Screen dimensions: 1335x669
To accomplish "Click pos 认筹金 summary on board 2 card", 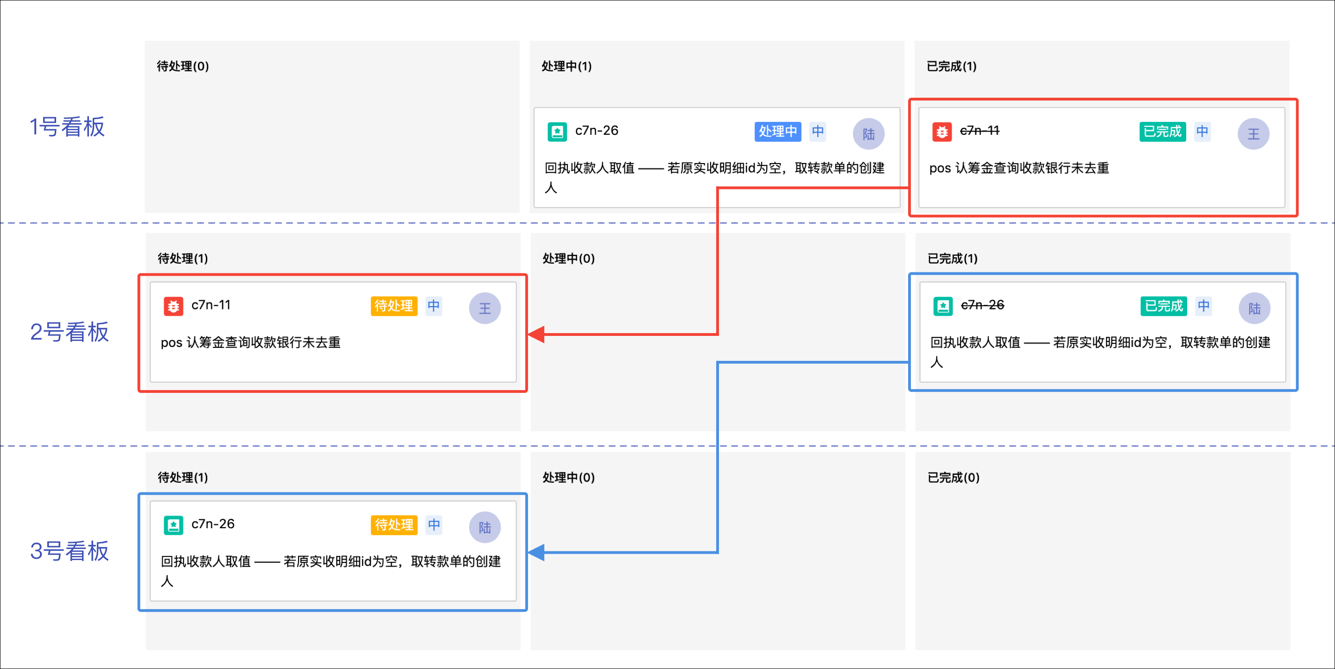I will pyautogui.click(x=250, y=343).
